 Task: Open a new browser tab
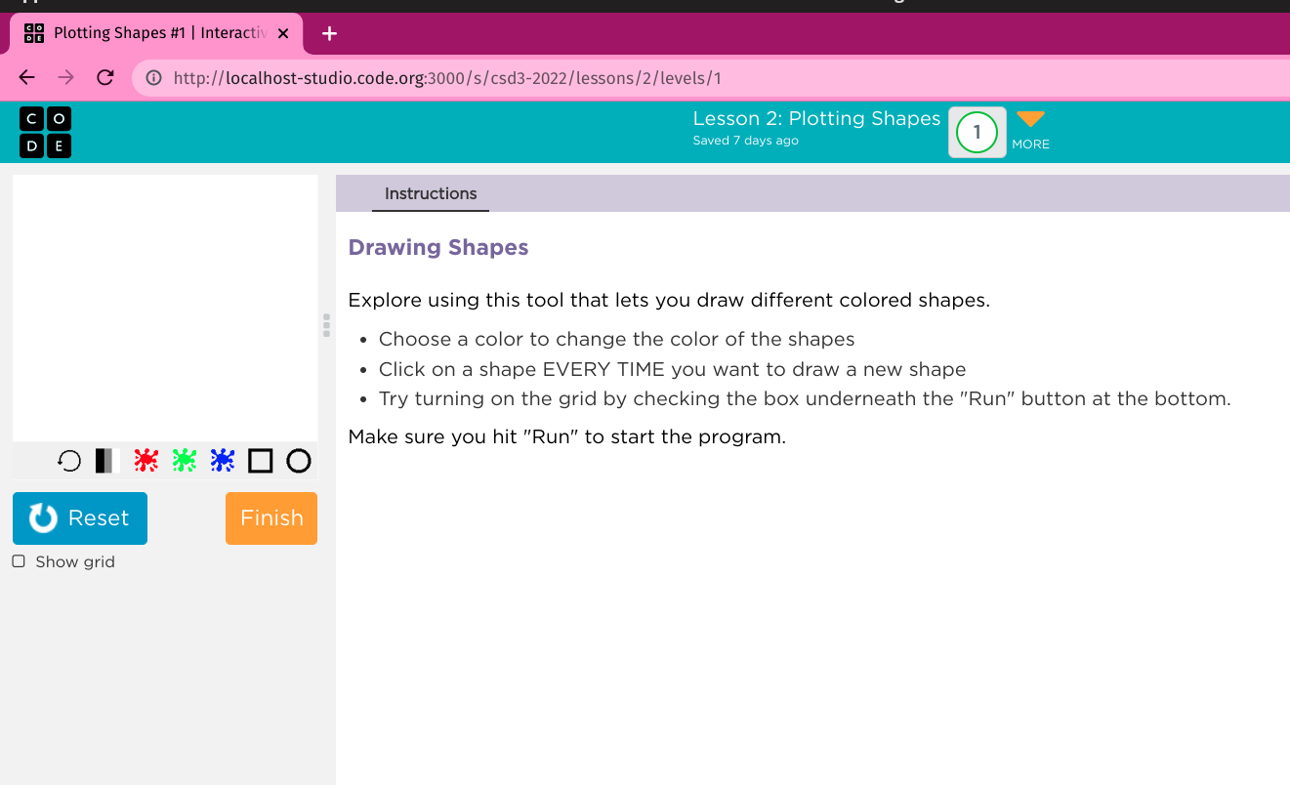(328, 32)
